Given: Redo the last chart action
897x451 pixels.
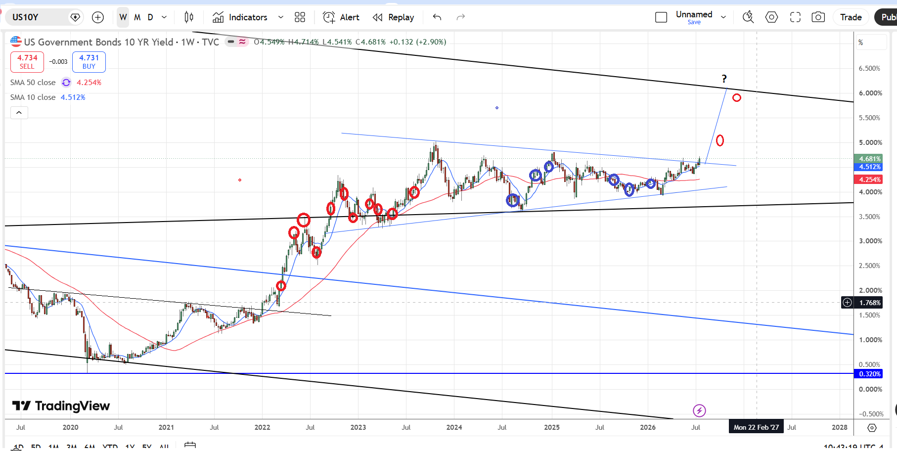Looking at the screenshot, I should coord(461,17).
